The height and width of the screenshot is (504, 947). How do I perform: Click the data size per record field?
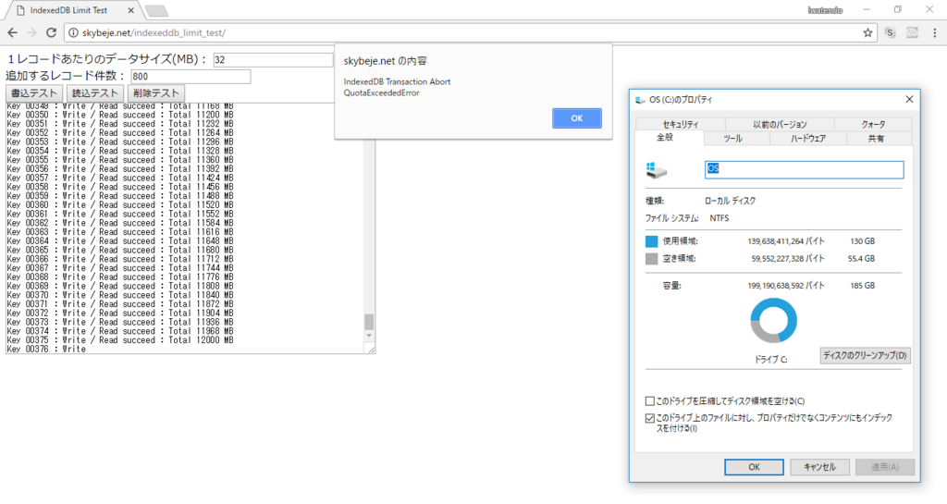point(273,60)
